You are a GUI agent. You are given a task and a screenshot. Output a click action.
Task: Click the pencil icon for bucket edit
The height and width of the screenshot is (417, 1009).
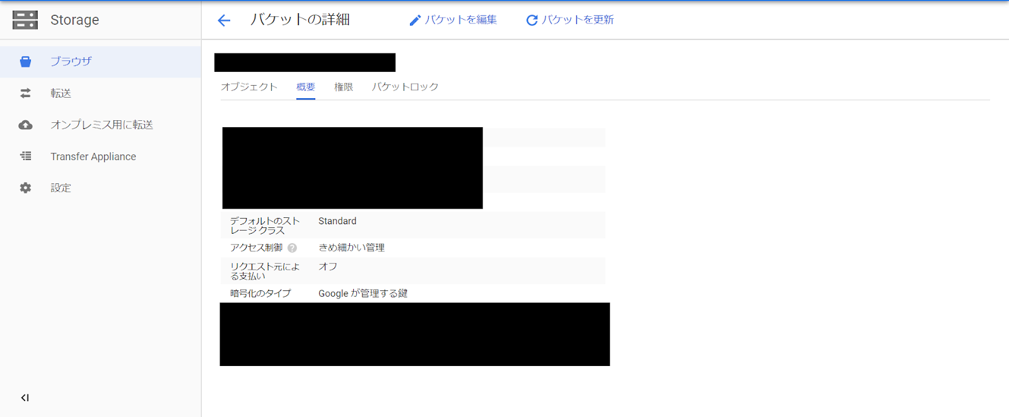(414, 21)
